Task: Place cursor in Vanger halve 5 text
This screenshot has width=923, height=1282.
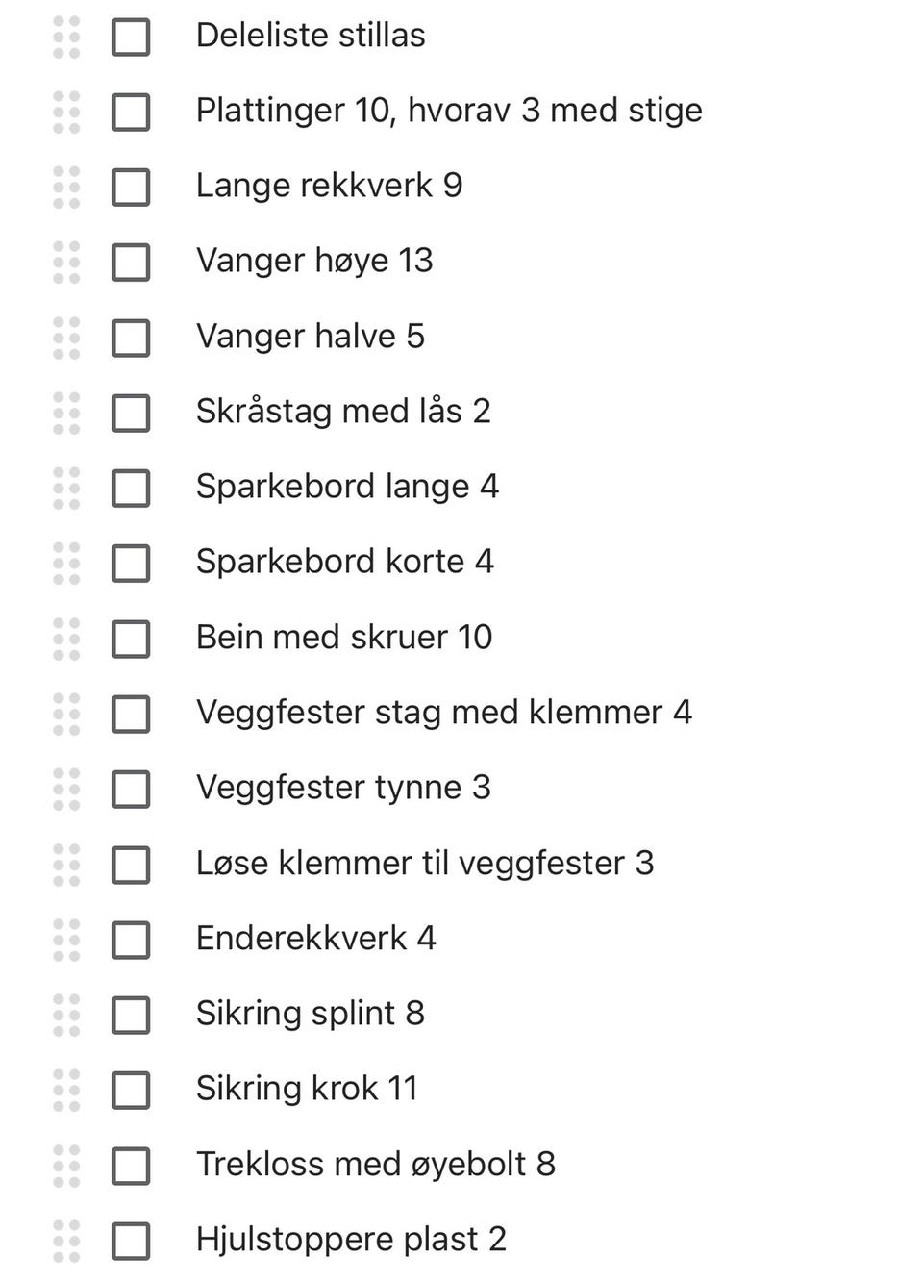Action: [x=311, y=337]
